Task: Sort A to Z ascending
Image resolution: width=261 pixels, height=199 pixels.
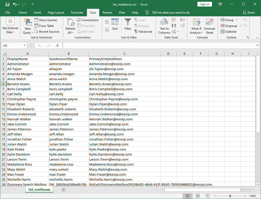Action: pyautogui.click(x=107, y=22)
